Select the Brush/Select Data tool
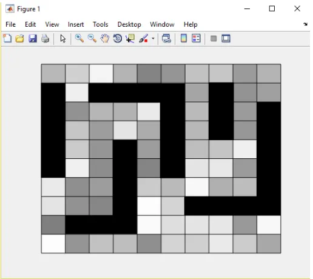Screen dimensions: 313x279 (x=143, y=38)
